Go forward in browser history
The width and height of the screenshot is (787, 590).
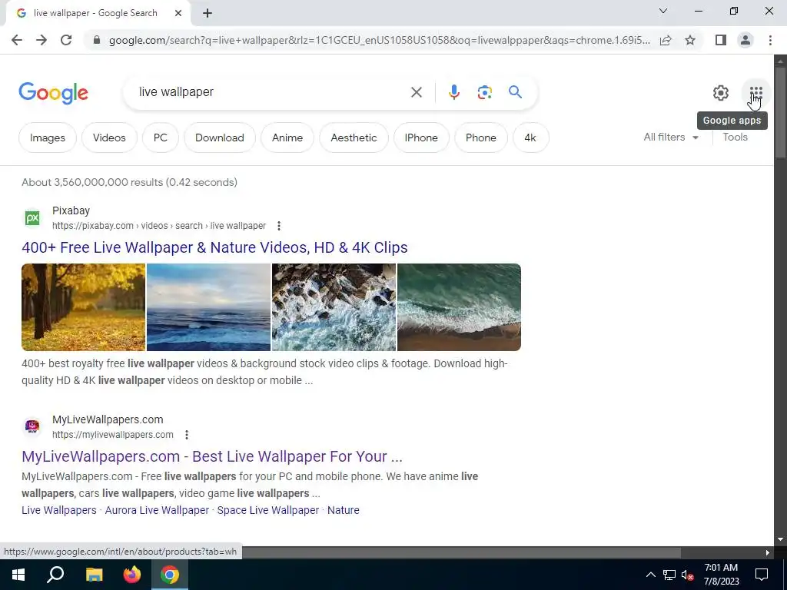42,40
